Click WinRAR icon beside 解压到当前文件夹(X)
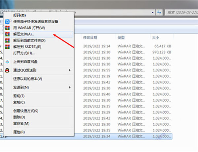Viewport: 198px width, 152px height. click(7, 40)
